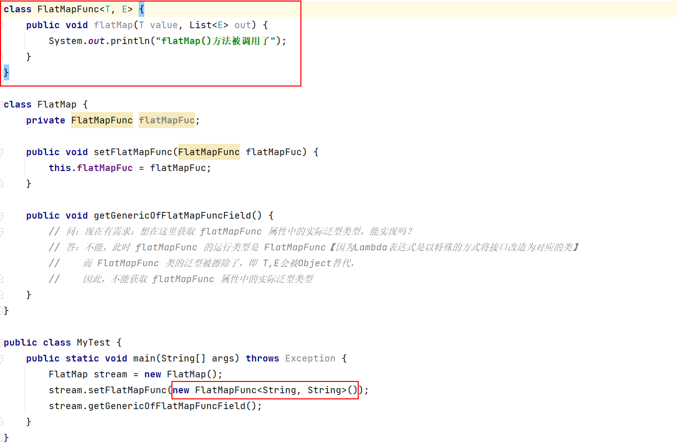
Task: Click the setFlatMapFunc method name in its declaration
Action: coord(133,152)
